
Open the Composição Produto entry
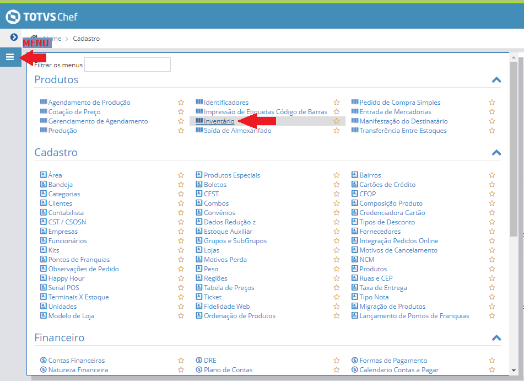click(x=391, y=203)
